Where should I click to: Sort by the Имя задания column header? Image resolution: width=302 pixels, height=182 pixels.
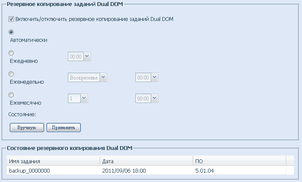(x=53, y=161)
